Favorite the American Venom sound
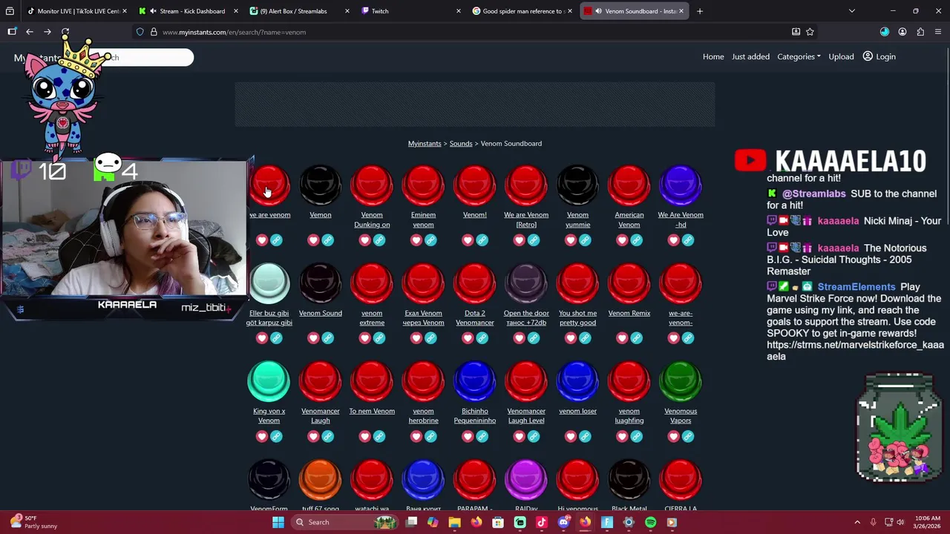950x534 pixels. tap(622, 240)
